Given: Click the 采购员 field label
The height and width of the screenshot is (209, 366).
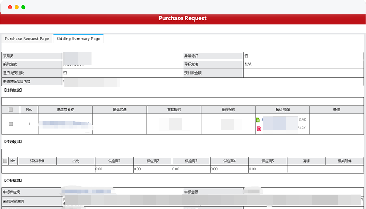Looking at the screenshot, I should coord(8,56).
